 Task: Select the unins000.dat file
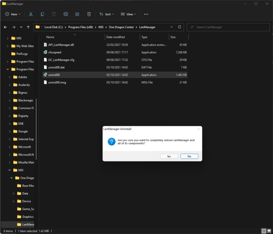(115, 67)
